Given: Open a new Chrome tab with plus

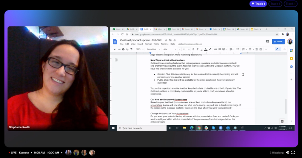Looking at the screenshot, I should pyautogui.click(x=266, y=29).
